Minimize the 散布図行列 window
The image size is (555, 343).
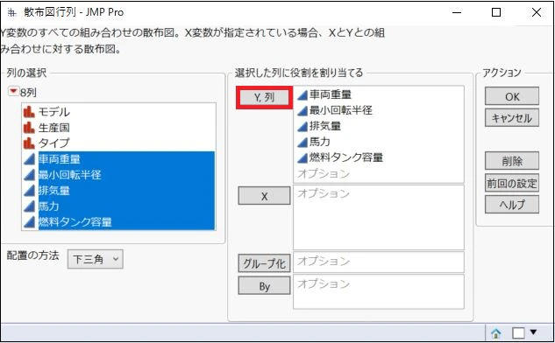point(457,13)
